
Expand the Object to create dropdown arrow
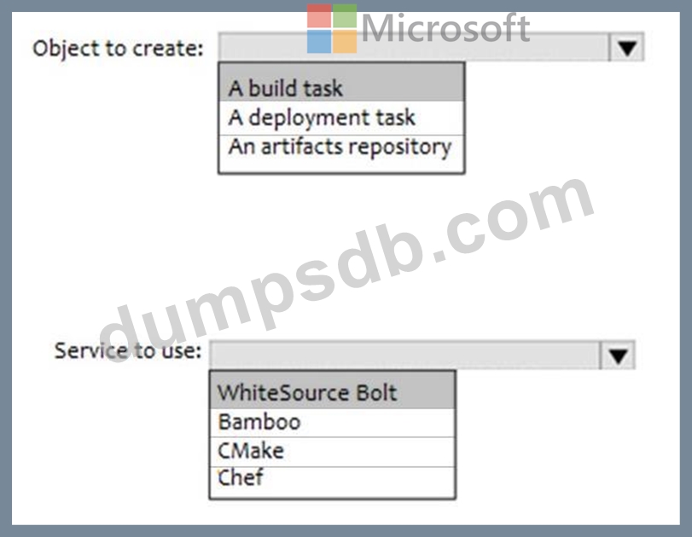[626, 48]
